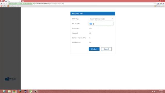Close the FillCart tab

click(x=20, y=1)
